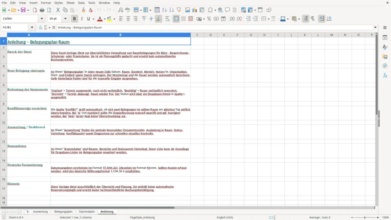
Task: Open the Sheet menu
Action: click(70, 3)
